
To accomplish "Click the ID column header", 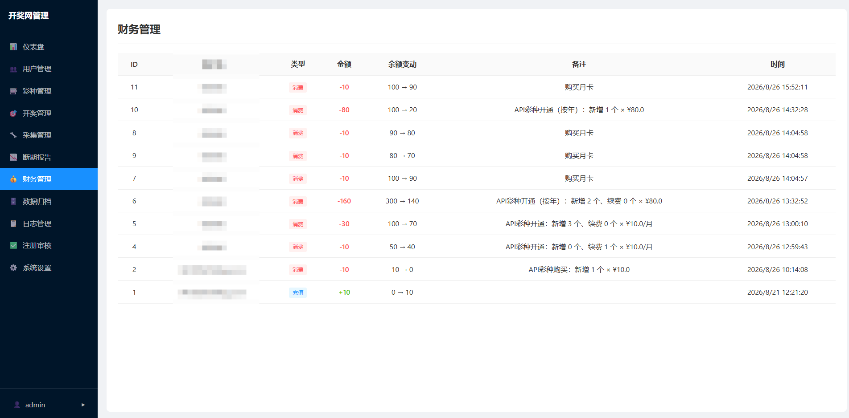I will pyautogui.click(x=134, y=65).
